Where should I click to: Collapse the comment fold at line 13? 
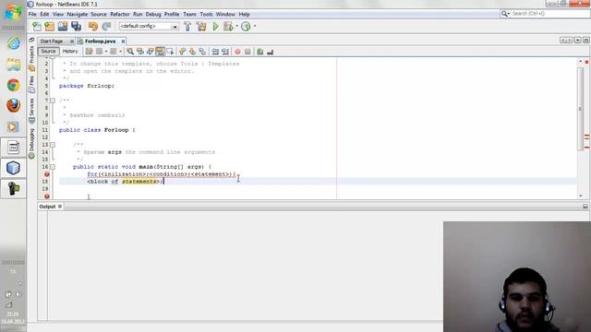pos(53,145)
